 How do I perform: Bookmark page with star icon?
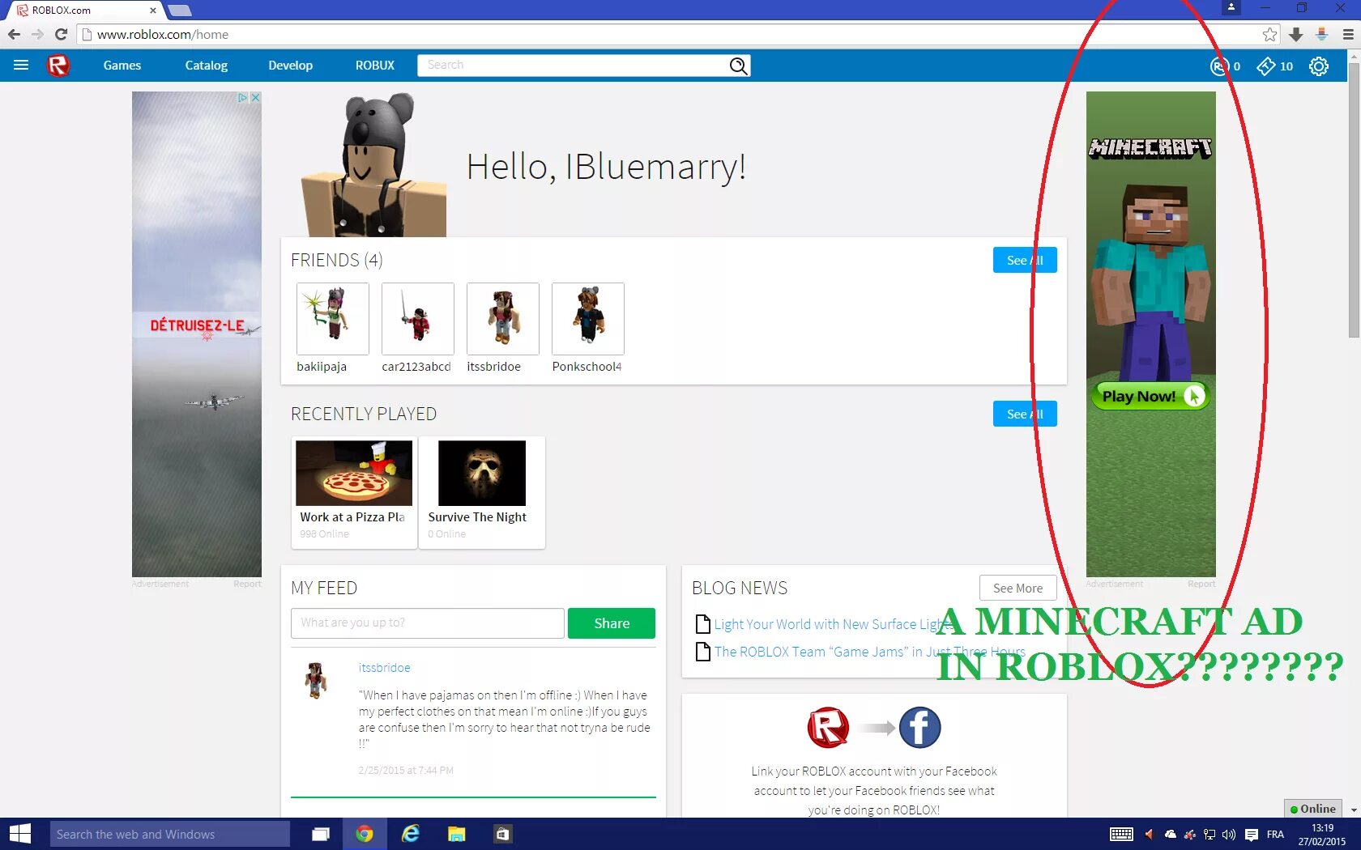point(1269,35)
